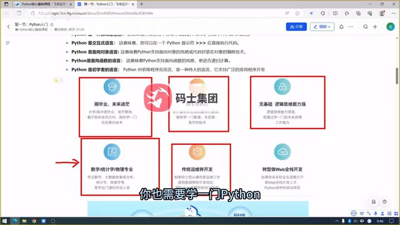400x225 pixels.
Task: Go back using the document back arrow
Action: (x=8, y=26)
